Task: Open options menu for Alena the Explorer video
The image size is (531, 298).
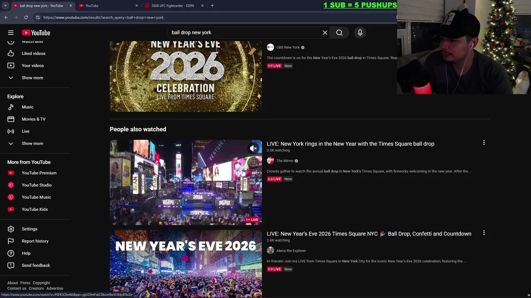Action: click(484, 233)
